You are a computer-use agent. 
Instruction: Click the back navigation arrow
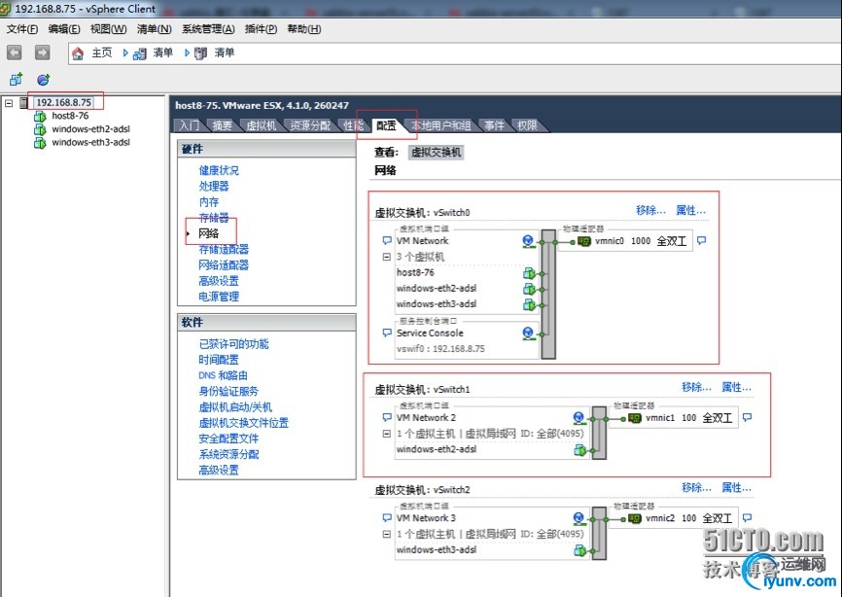point(15,53)
